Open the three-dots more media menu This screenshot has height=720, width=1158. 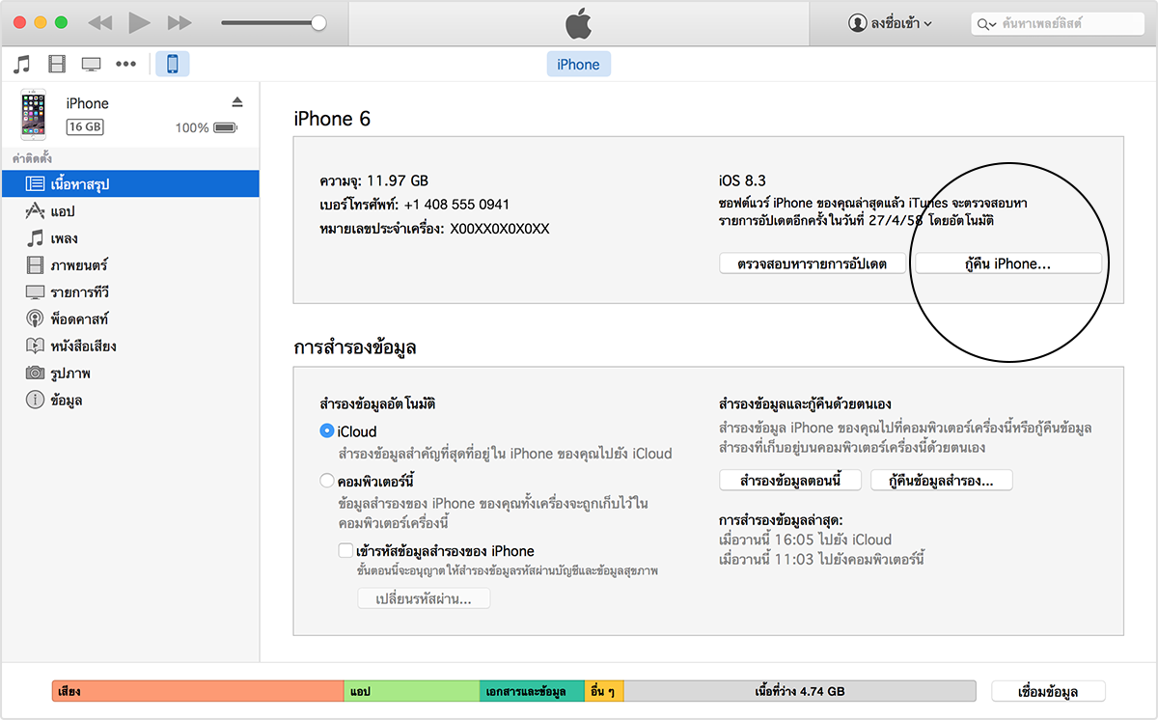pos(126,65)
